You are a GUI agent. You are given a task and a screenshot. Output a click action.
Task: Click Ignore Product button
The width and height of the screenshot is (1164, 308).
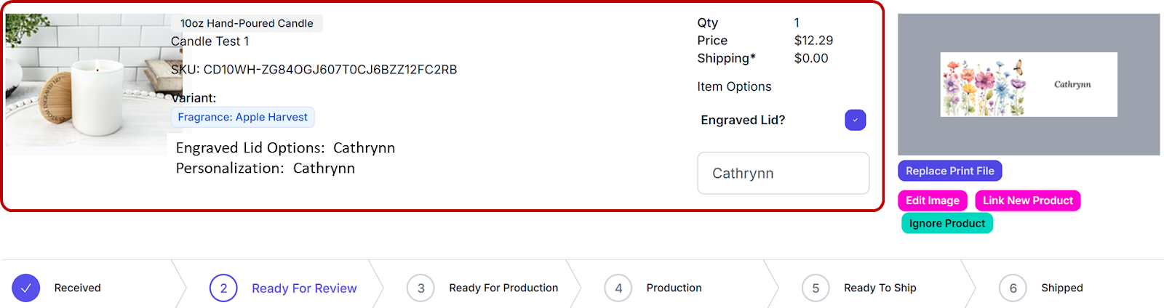pos(946,224)
